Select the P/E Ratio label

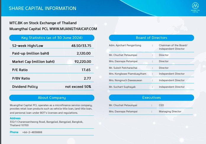tap(20, 70)
